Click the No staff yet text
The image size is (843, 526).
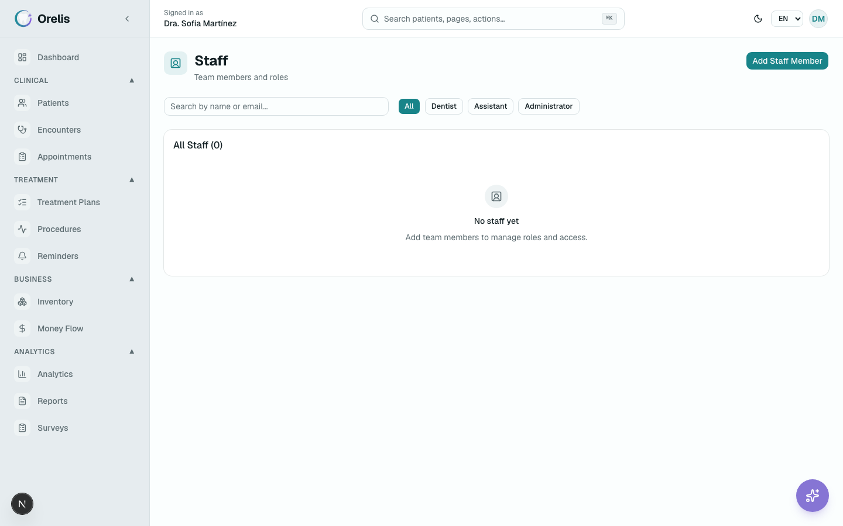coord(496,221)
